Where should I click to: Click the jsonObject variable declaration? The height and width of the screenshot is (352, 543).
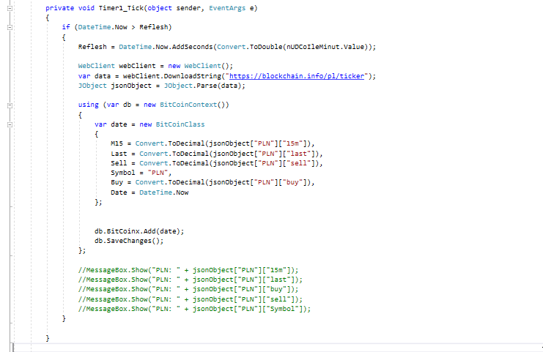[x=131, y=86]
